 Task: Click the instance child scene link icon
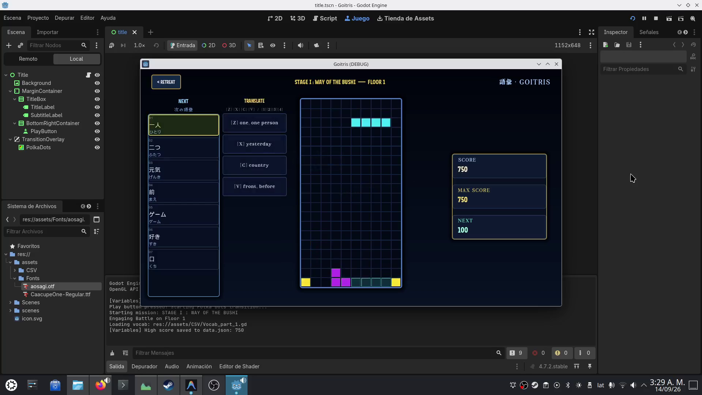pos(20,45)
